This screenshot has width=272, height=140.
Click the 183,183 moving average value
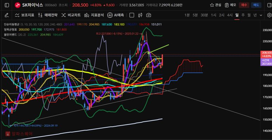pos(119,25)
